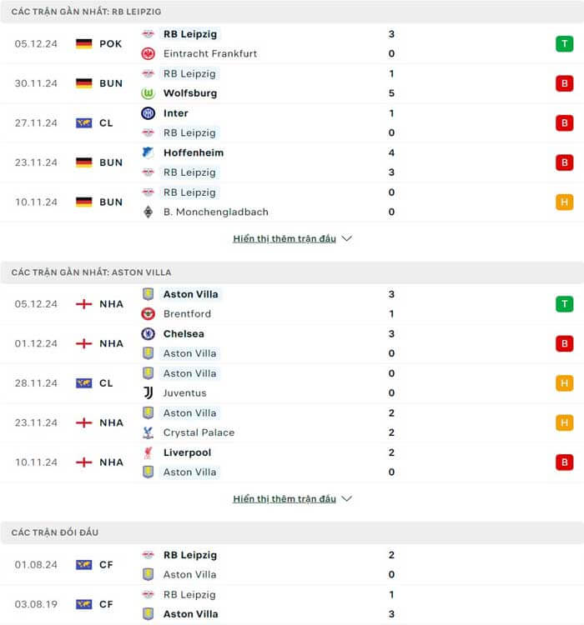Click the Champions League icon on 27.11.24
Image resolution: width=584 pixels, height=625 pixels.
(x=83, y=123)
